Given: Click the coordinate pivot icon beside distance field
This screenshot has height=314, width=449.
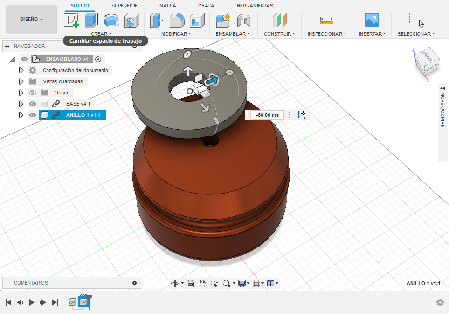Looking at the screenshot, I should (302, 115).
